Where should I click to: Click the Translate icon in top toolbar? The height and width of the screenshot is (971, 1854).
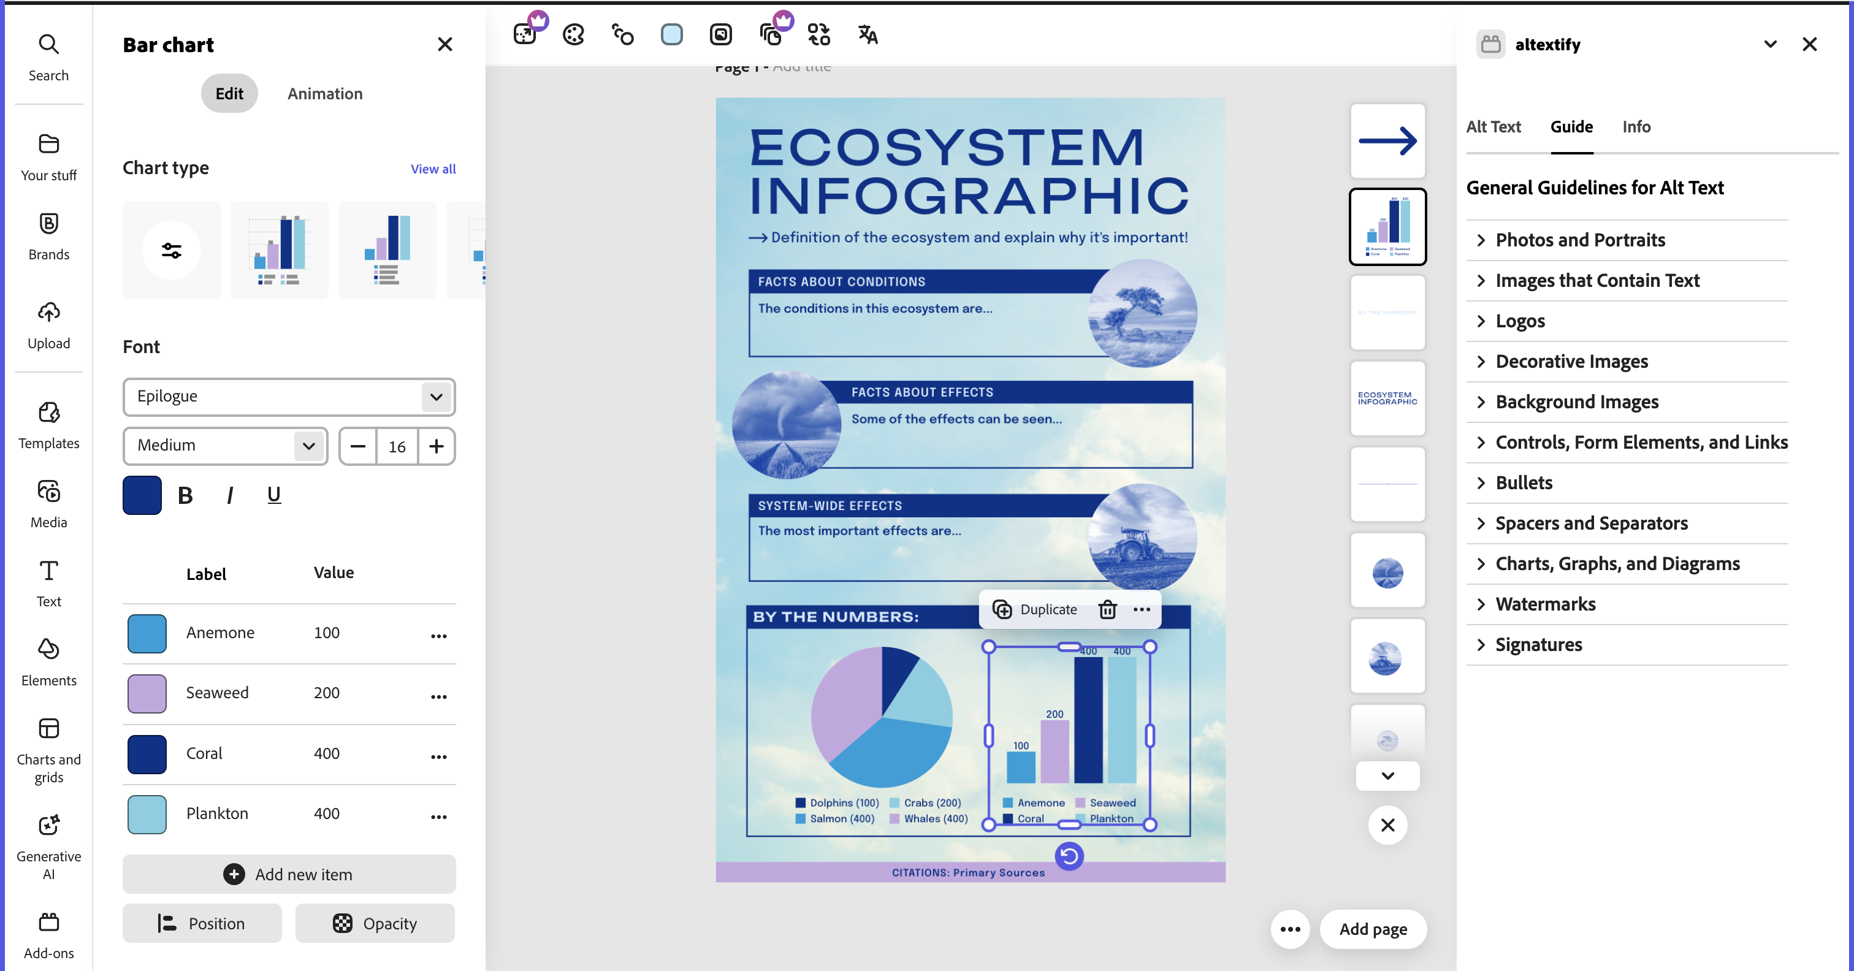[x=868, y=34]
